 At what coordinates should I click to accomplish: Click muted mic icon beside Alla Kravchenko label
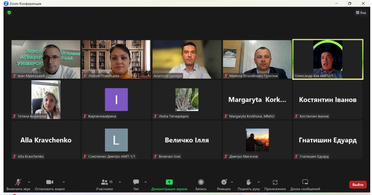(x=14, y=156)
